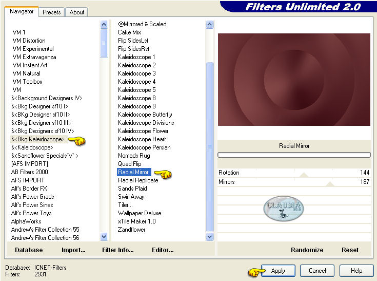Select VM Experimental category
This screenshot has height=281, width=377.
pos(33,49)
